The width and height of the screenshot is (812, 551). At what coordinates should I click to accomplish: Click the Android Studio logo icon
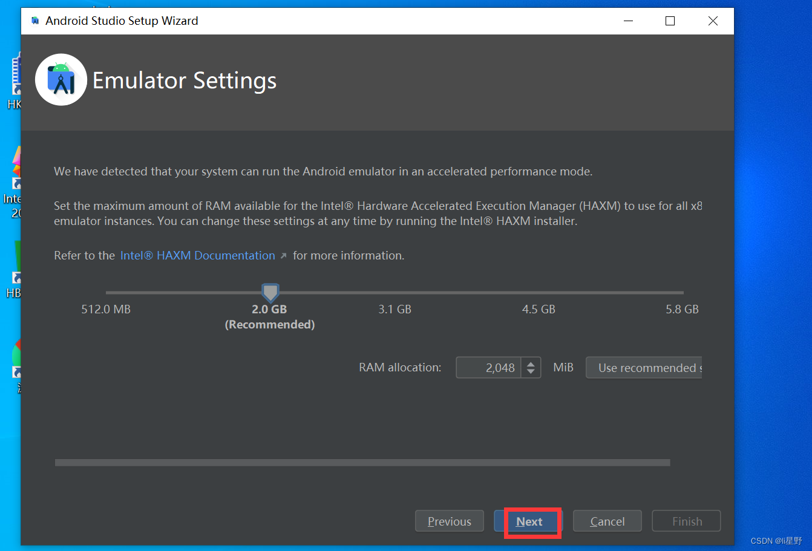[61, 80]
